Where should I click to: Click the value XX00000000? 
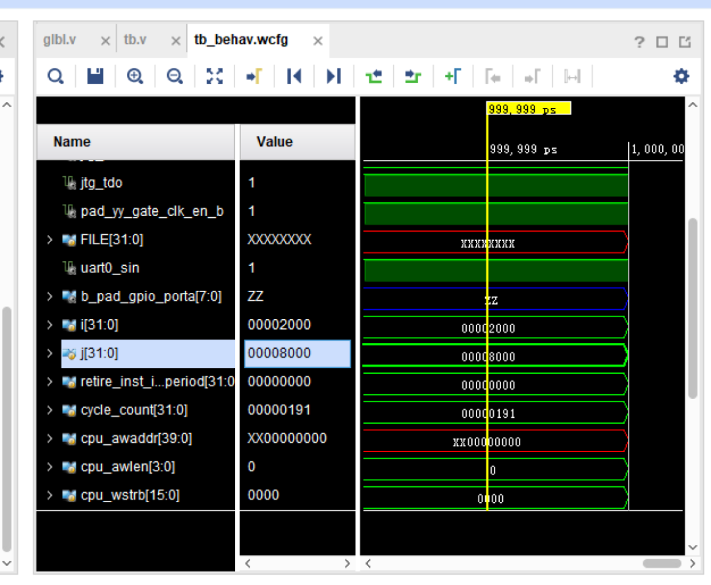[287, 439]
